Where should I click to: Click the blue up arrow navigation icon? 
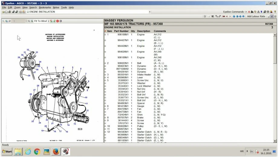(x=234, y=17)
